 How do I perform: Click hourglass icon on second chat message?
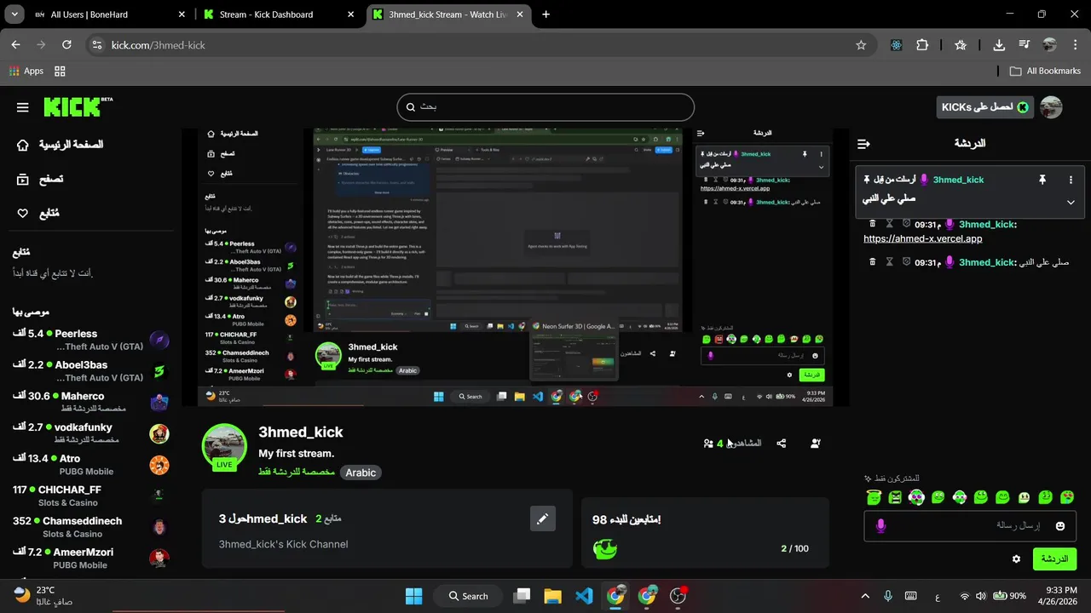pos(889,262)
